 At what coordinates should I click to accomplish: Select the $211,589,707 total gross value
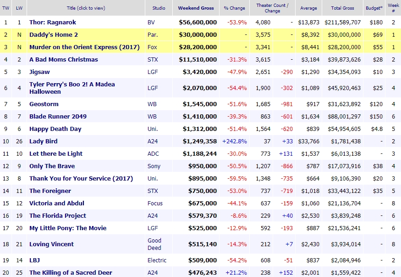tap(342, 23)
